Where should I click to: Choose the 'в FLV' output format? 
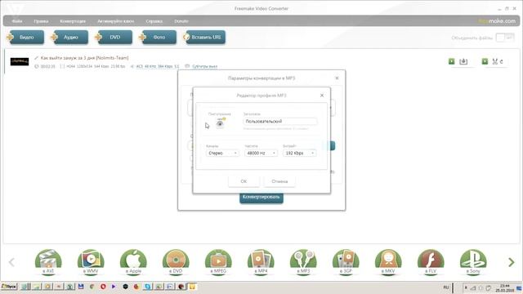(431, 262)
